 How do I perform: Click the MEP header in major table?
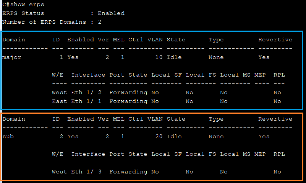260,75
